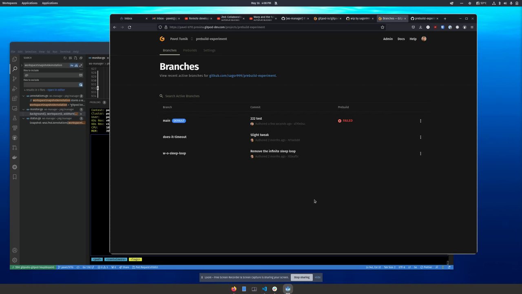Open Docker view in VS Code activity bar

click(x=15, y=157)
